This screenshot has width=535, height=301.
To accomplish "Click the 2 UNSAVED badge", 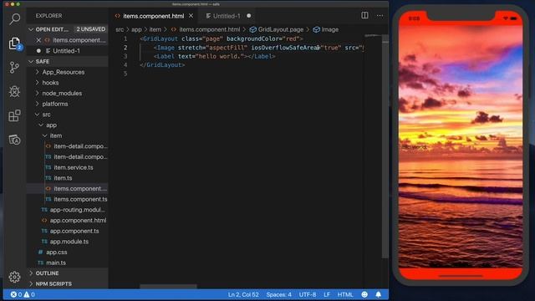I will [x=91, y=29].
